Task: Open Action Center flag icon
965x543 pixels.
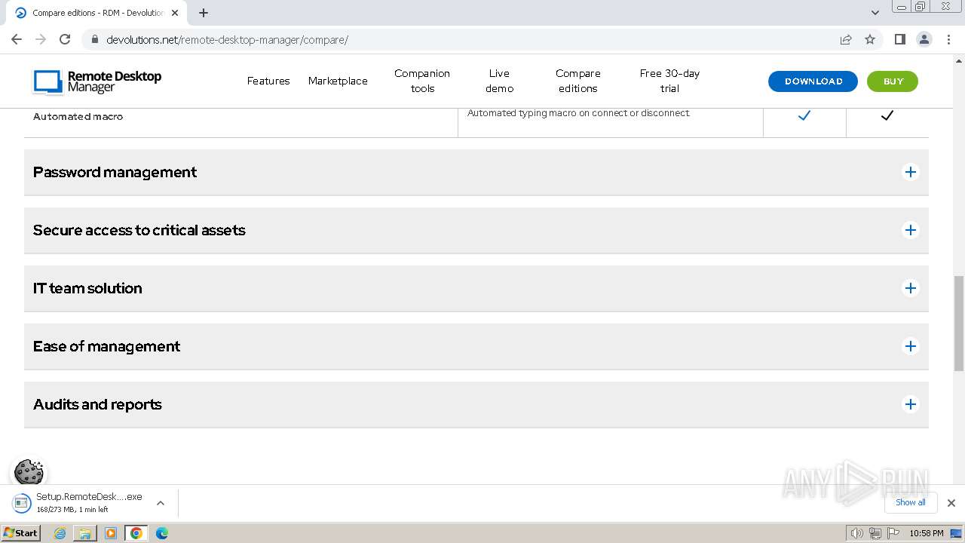Action: [x=893, y=533]
